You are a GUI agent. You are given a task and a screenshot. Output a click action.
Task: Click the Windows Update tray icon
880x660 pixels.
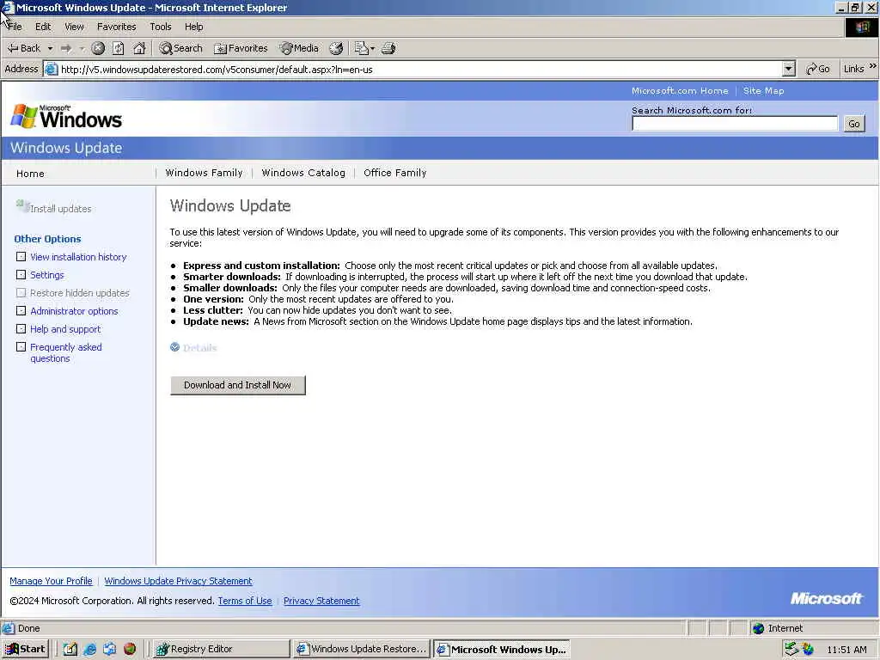808,649
